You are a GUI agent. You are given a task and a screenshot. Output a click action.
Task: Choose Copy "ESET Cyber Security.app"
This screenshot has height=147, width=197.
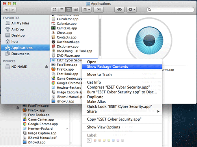122,119
